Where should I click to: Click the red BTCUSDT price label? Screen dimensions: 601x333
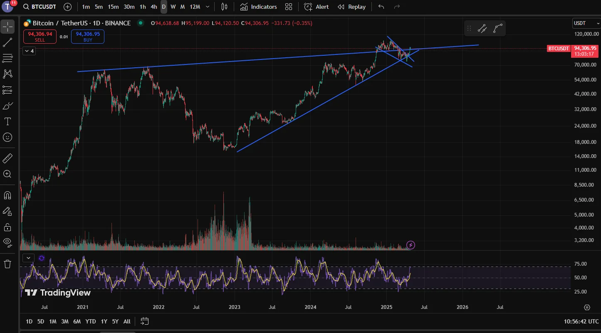[558, 49]
